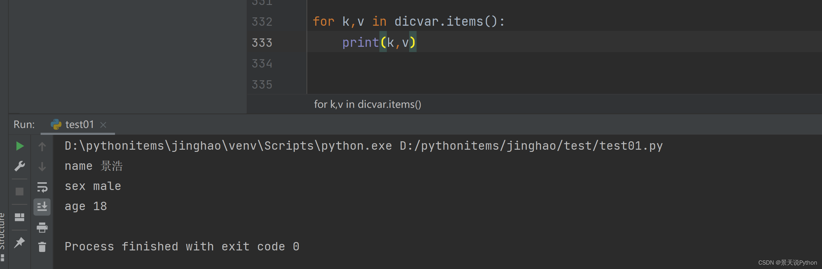
Task: Toggle soft-wrap in the console
Action: [x=42, y=187]
